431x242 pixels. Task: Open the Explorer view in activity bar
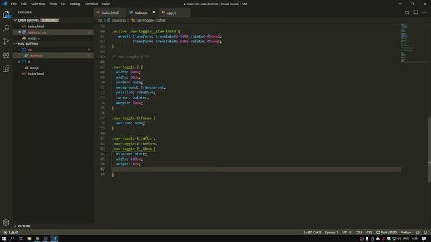[x=6, y=15]
